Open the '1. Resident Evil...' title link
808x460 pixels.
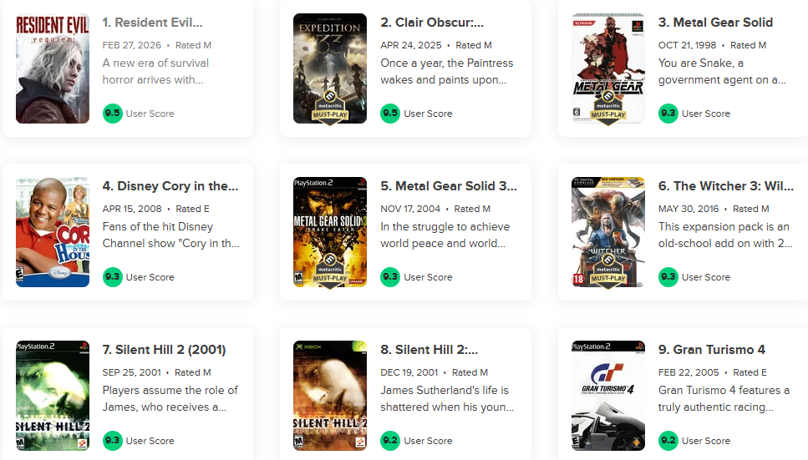click(153, 23)
